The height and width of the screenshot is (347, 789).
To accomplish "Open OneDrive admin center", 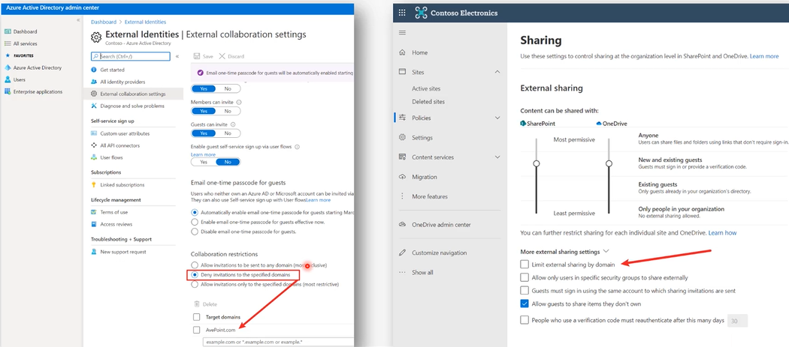I will pos(441,225).
